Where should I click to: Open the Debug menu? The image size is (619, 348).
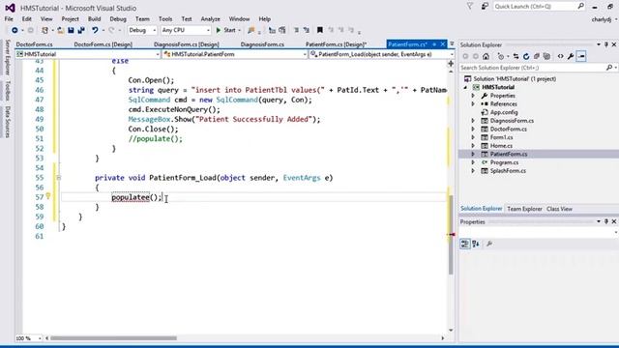pyautogui.click(x=118, y=19)
